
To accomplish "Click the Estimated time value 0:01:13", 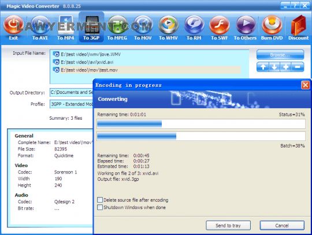I will (x=142, y=166).
